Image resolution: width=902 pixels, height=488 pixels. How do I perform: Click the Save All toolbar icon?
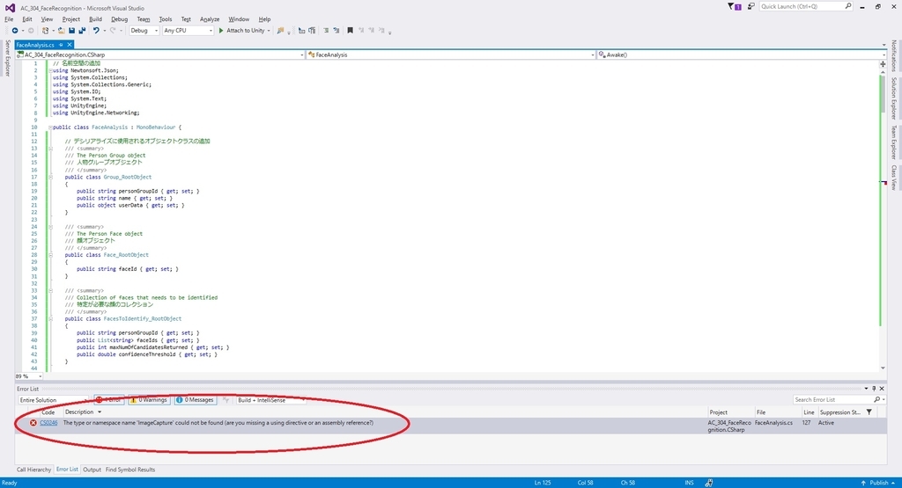click(x=82, y=31)
